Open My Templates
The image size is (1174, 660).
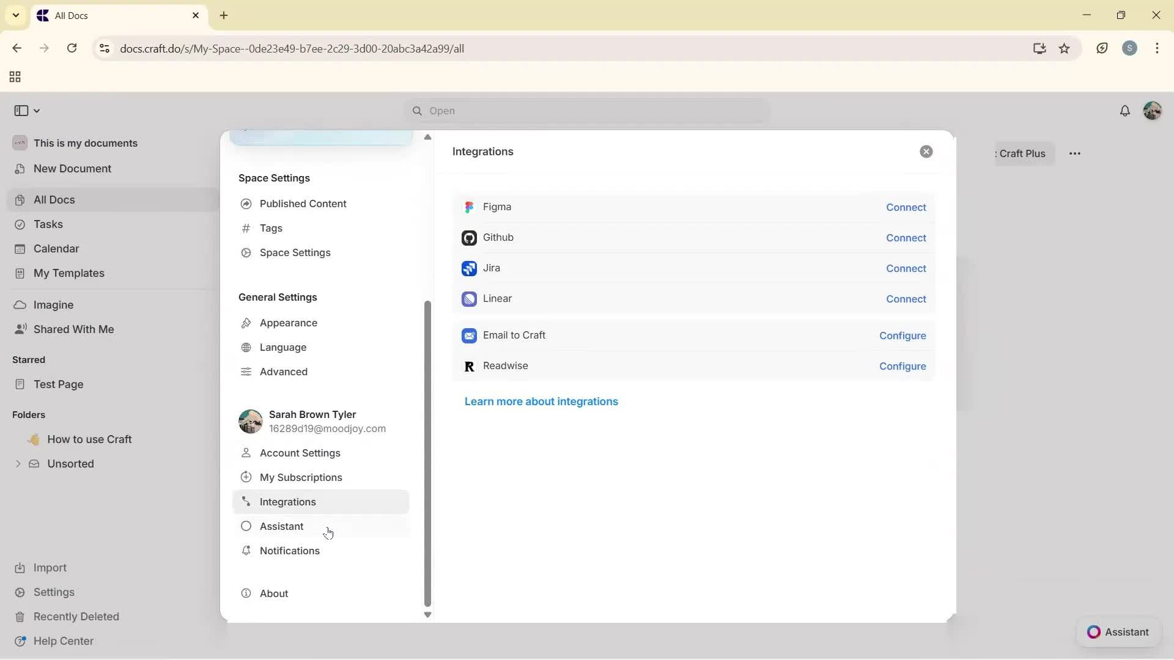click(68, 273)
